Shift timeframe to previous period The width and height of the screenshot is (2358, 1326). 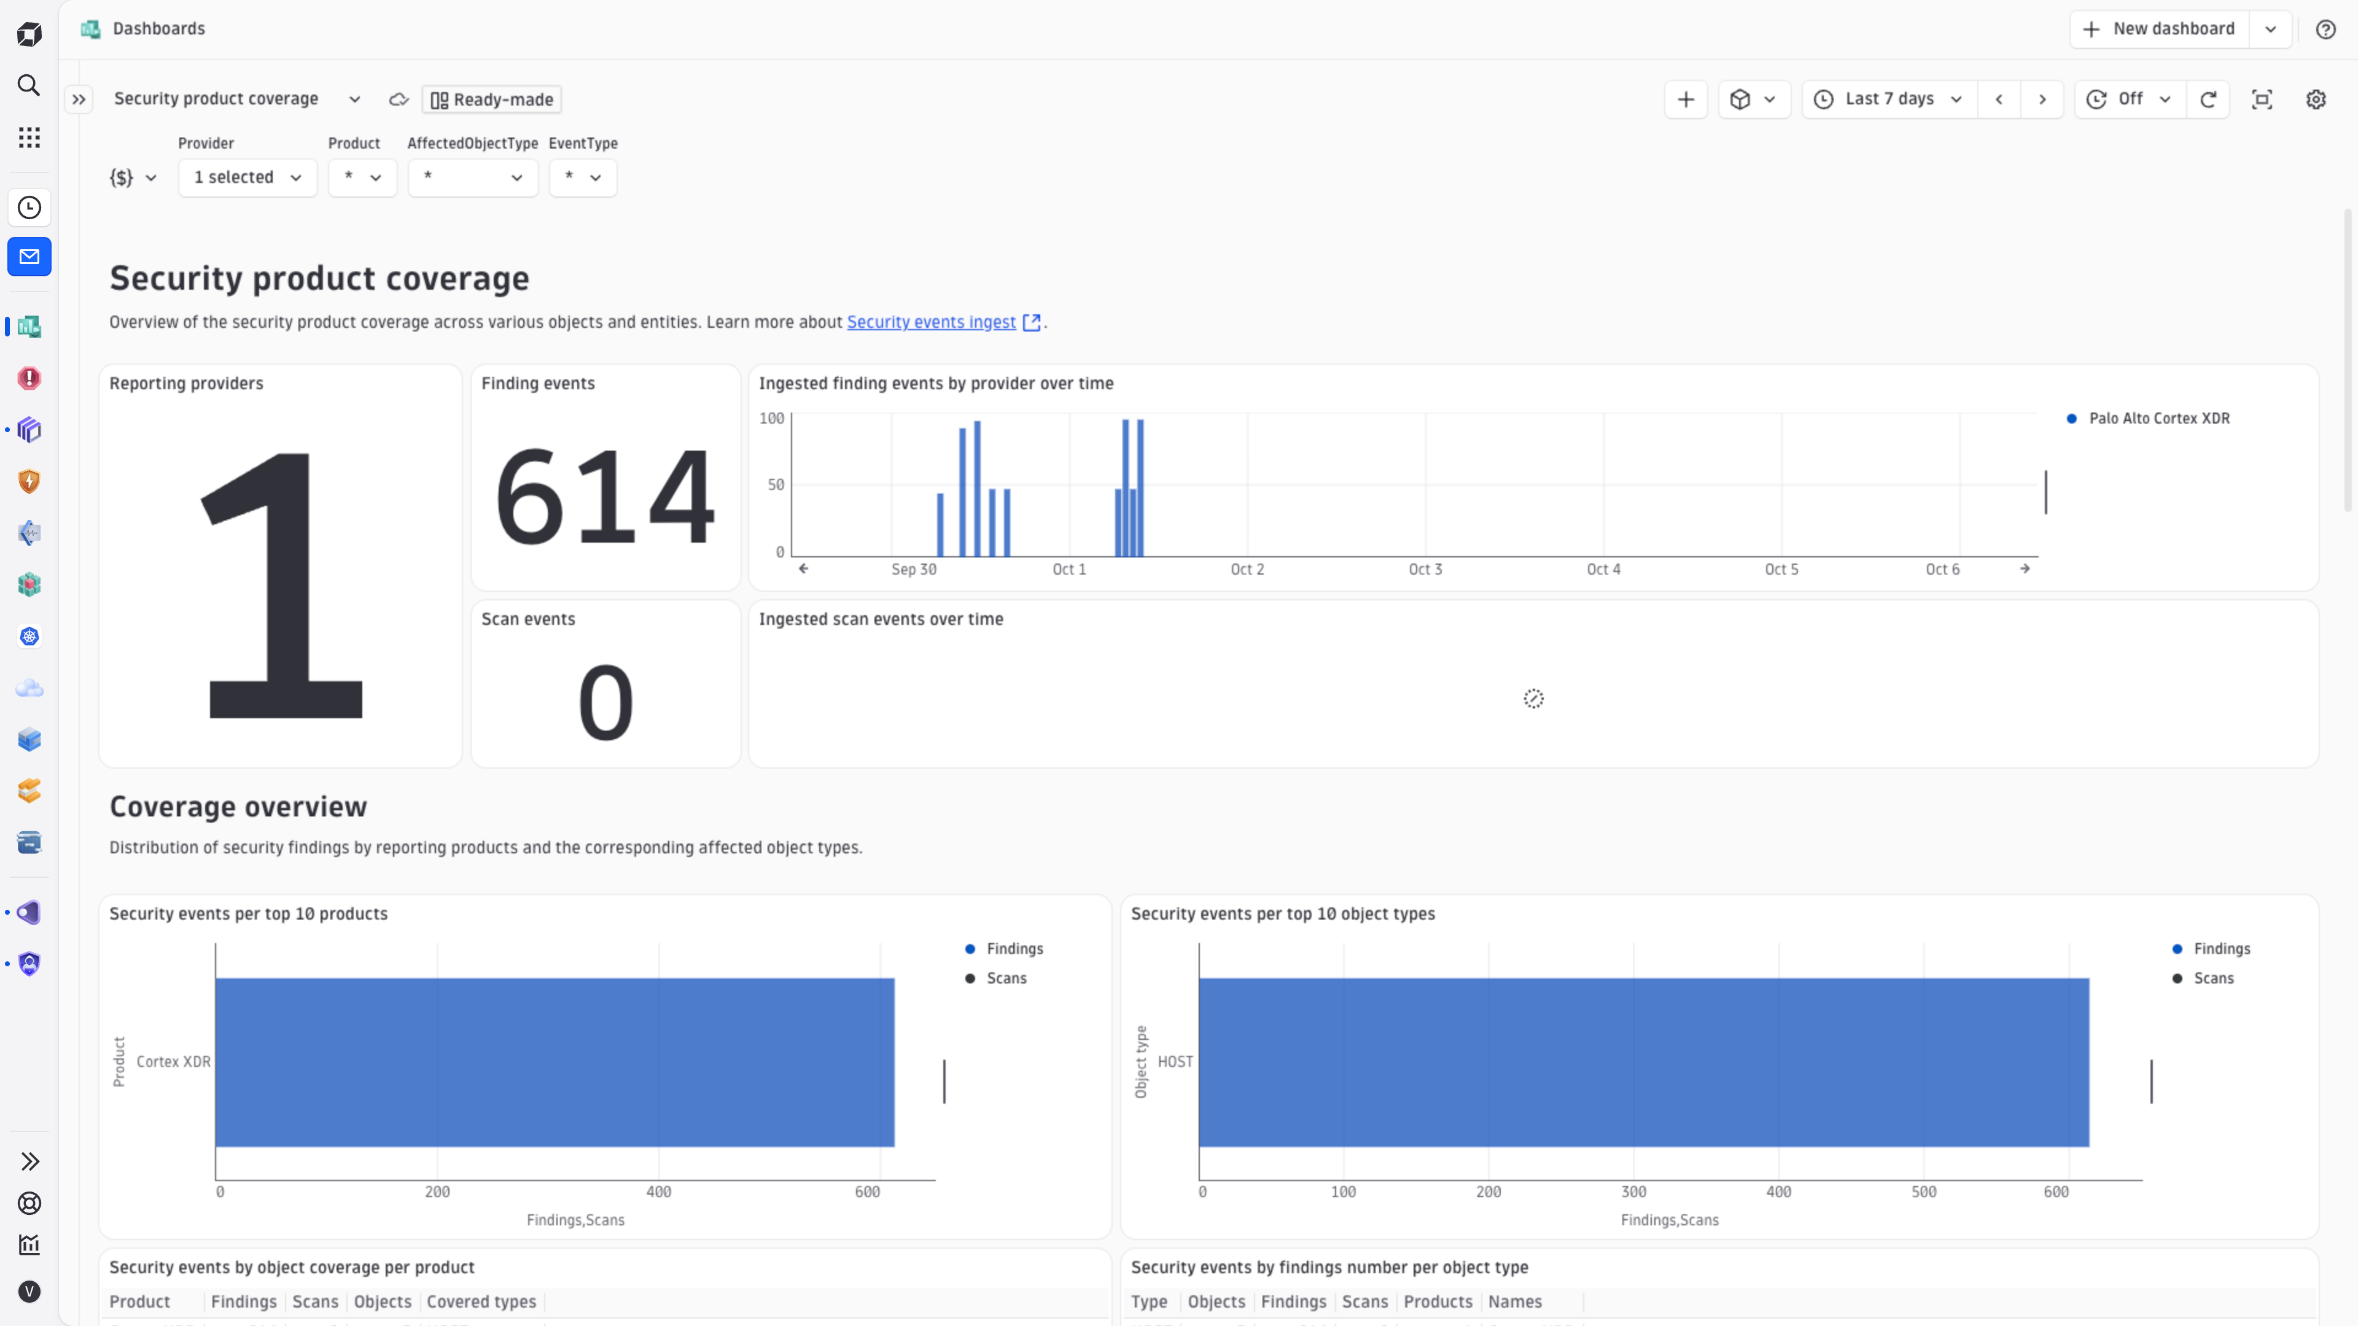[x=1999, y=99]
